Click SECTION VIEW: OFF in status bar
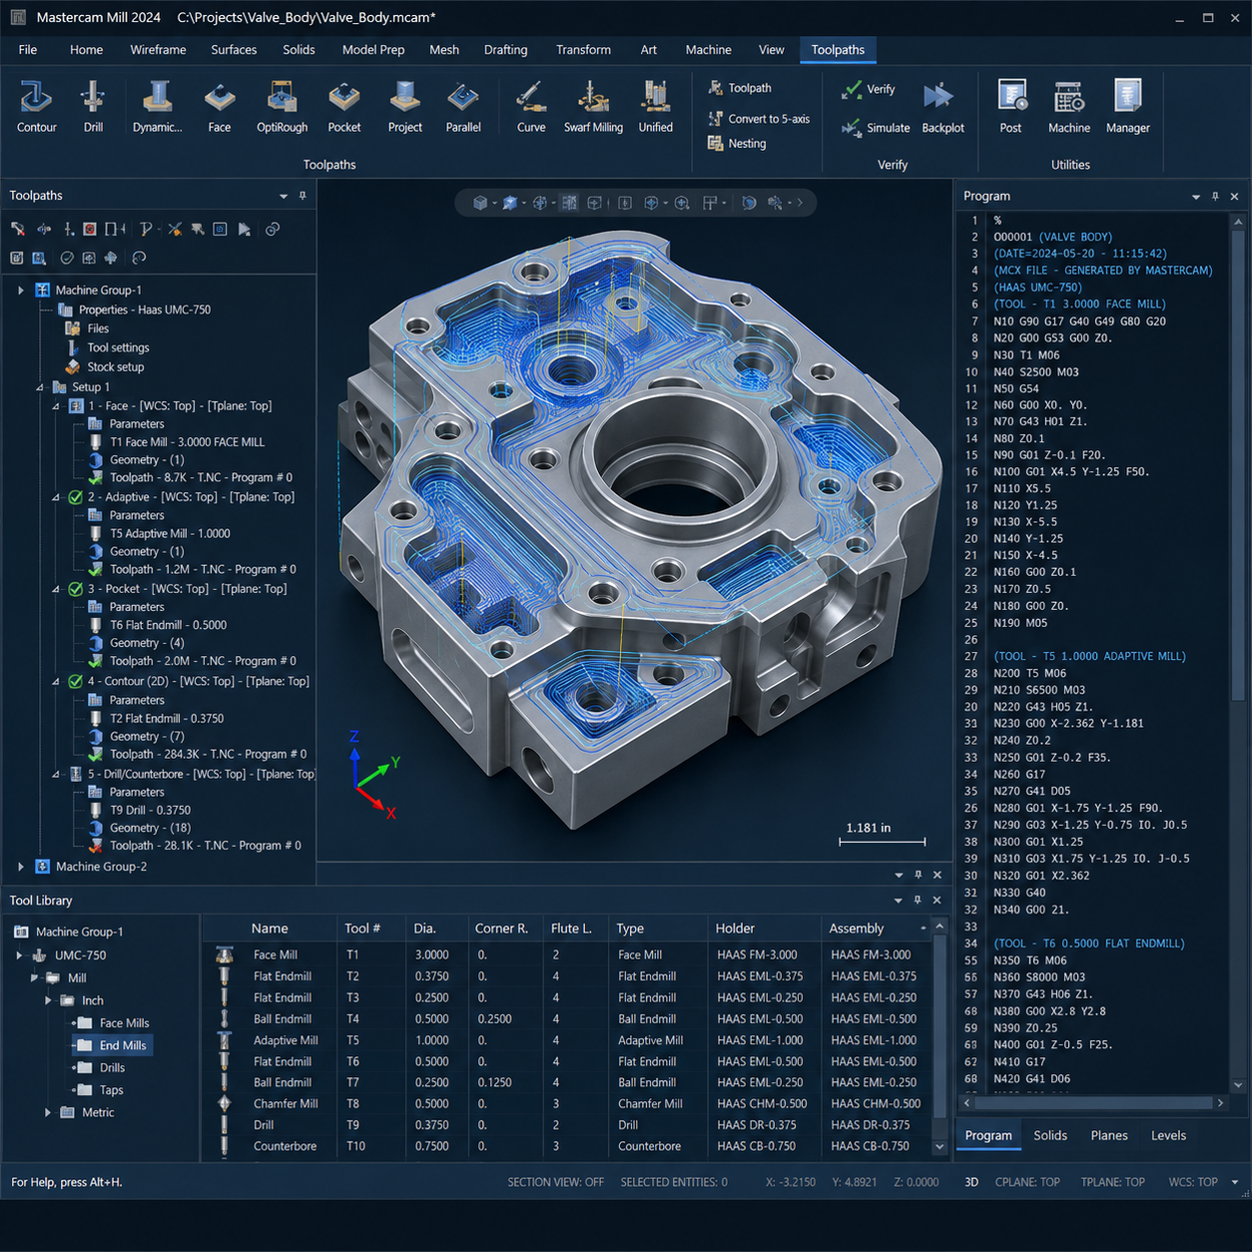This screenshot has height=1252, width=1252. click(555, 1182)
